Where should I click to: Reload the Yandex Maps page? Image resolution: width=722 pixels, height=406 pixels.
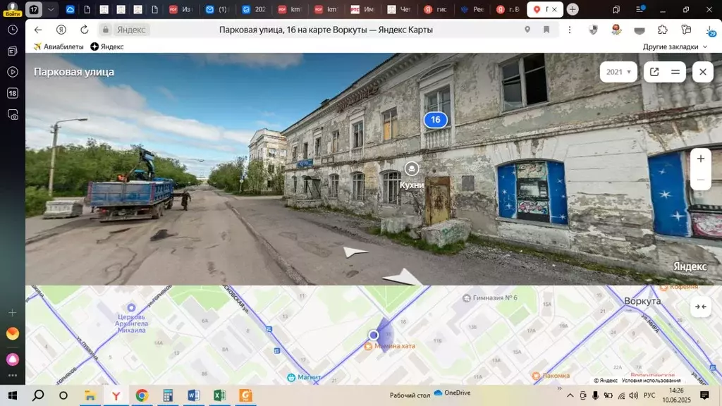point(85,30)
